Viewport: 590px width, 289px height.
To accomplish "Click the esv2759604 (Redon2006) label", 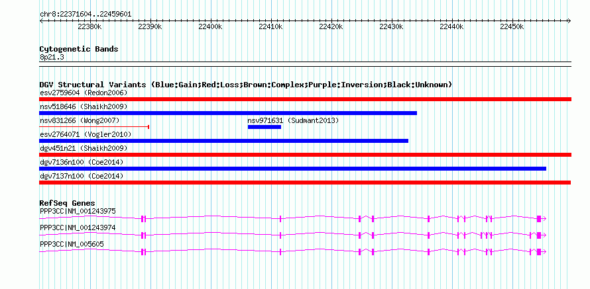I will [x=84, y=93].
